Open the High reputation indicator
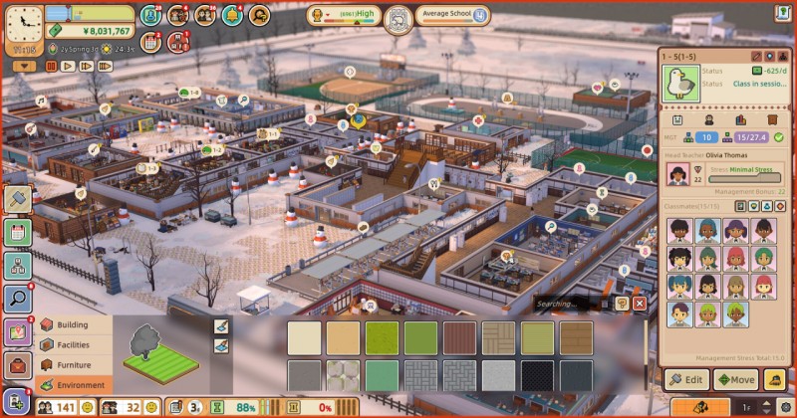 click(x=345, y=16)
